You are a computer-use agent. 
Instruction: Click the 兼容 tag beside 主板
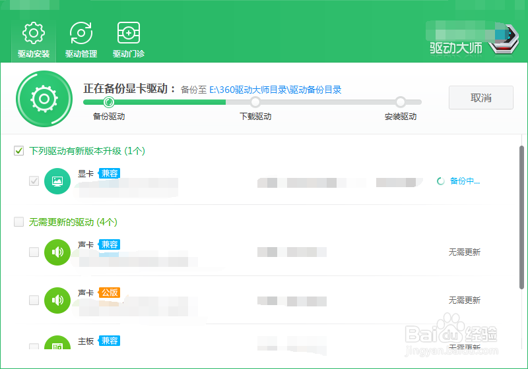click(x=110, y=341)
